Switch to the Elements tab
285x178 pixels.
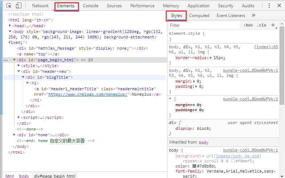(66, 6)
